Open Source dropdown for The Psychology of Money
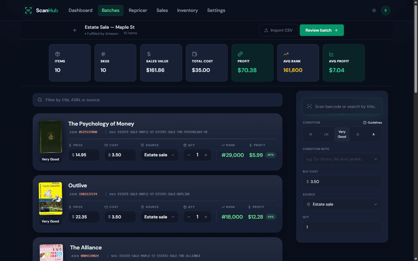 pos(159,155)
